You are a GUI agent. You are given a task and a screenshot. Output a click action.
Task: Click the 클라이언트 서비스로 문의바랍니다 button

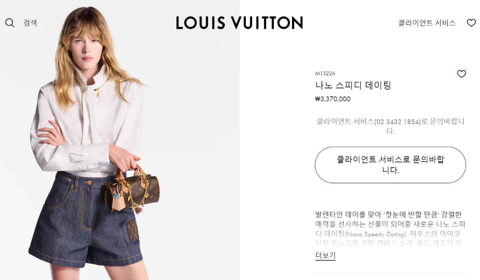point(390,165)
